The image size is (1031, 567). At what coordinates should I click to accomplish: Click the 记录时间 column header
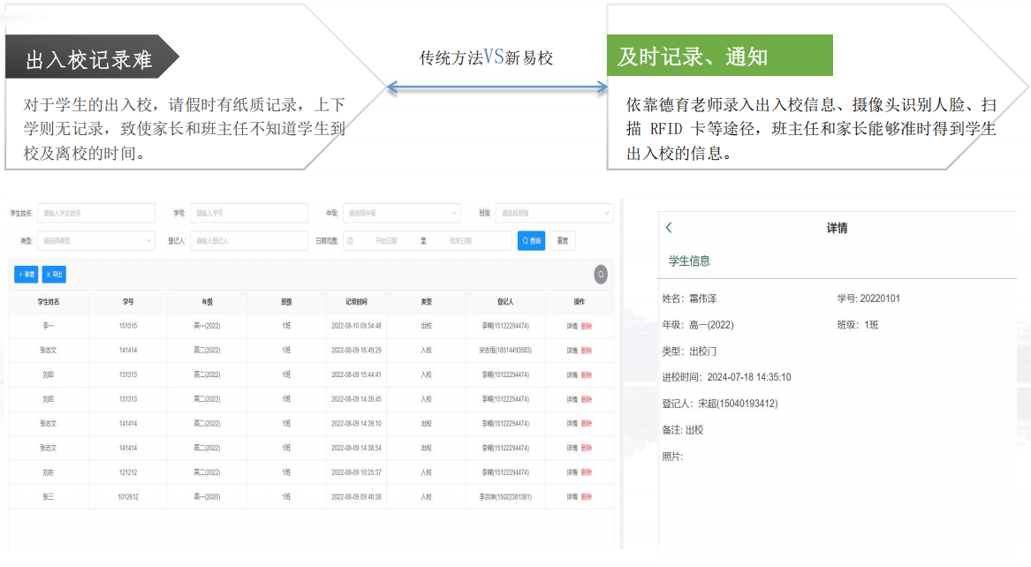click(x=356, y=302)
